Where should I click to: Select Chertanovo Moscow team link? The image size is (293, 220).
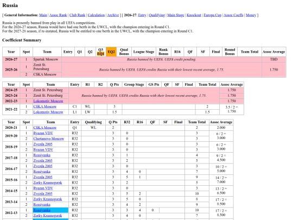tap(49, 139)
